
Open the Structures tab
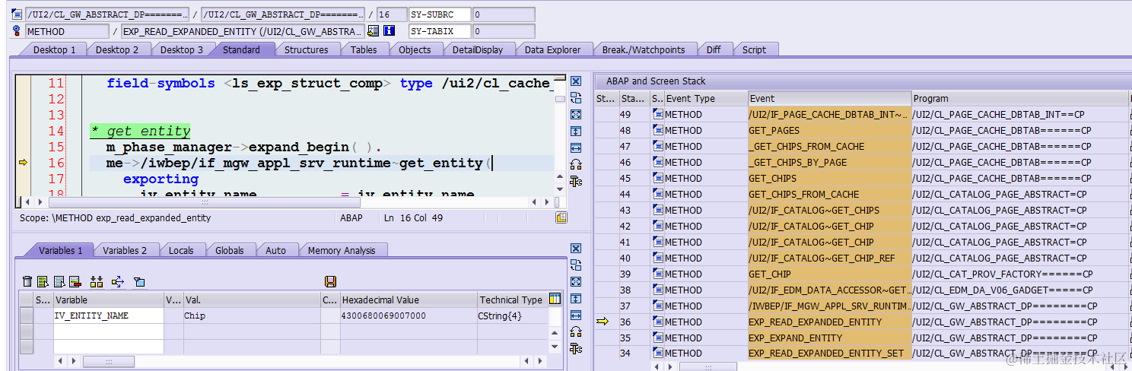coord(306,49)
